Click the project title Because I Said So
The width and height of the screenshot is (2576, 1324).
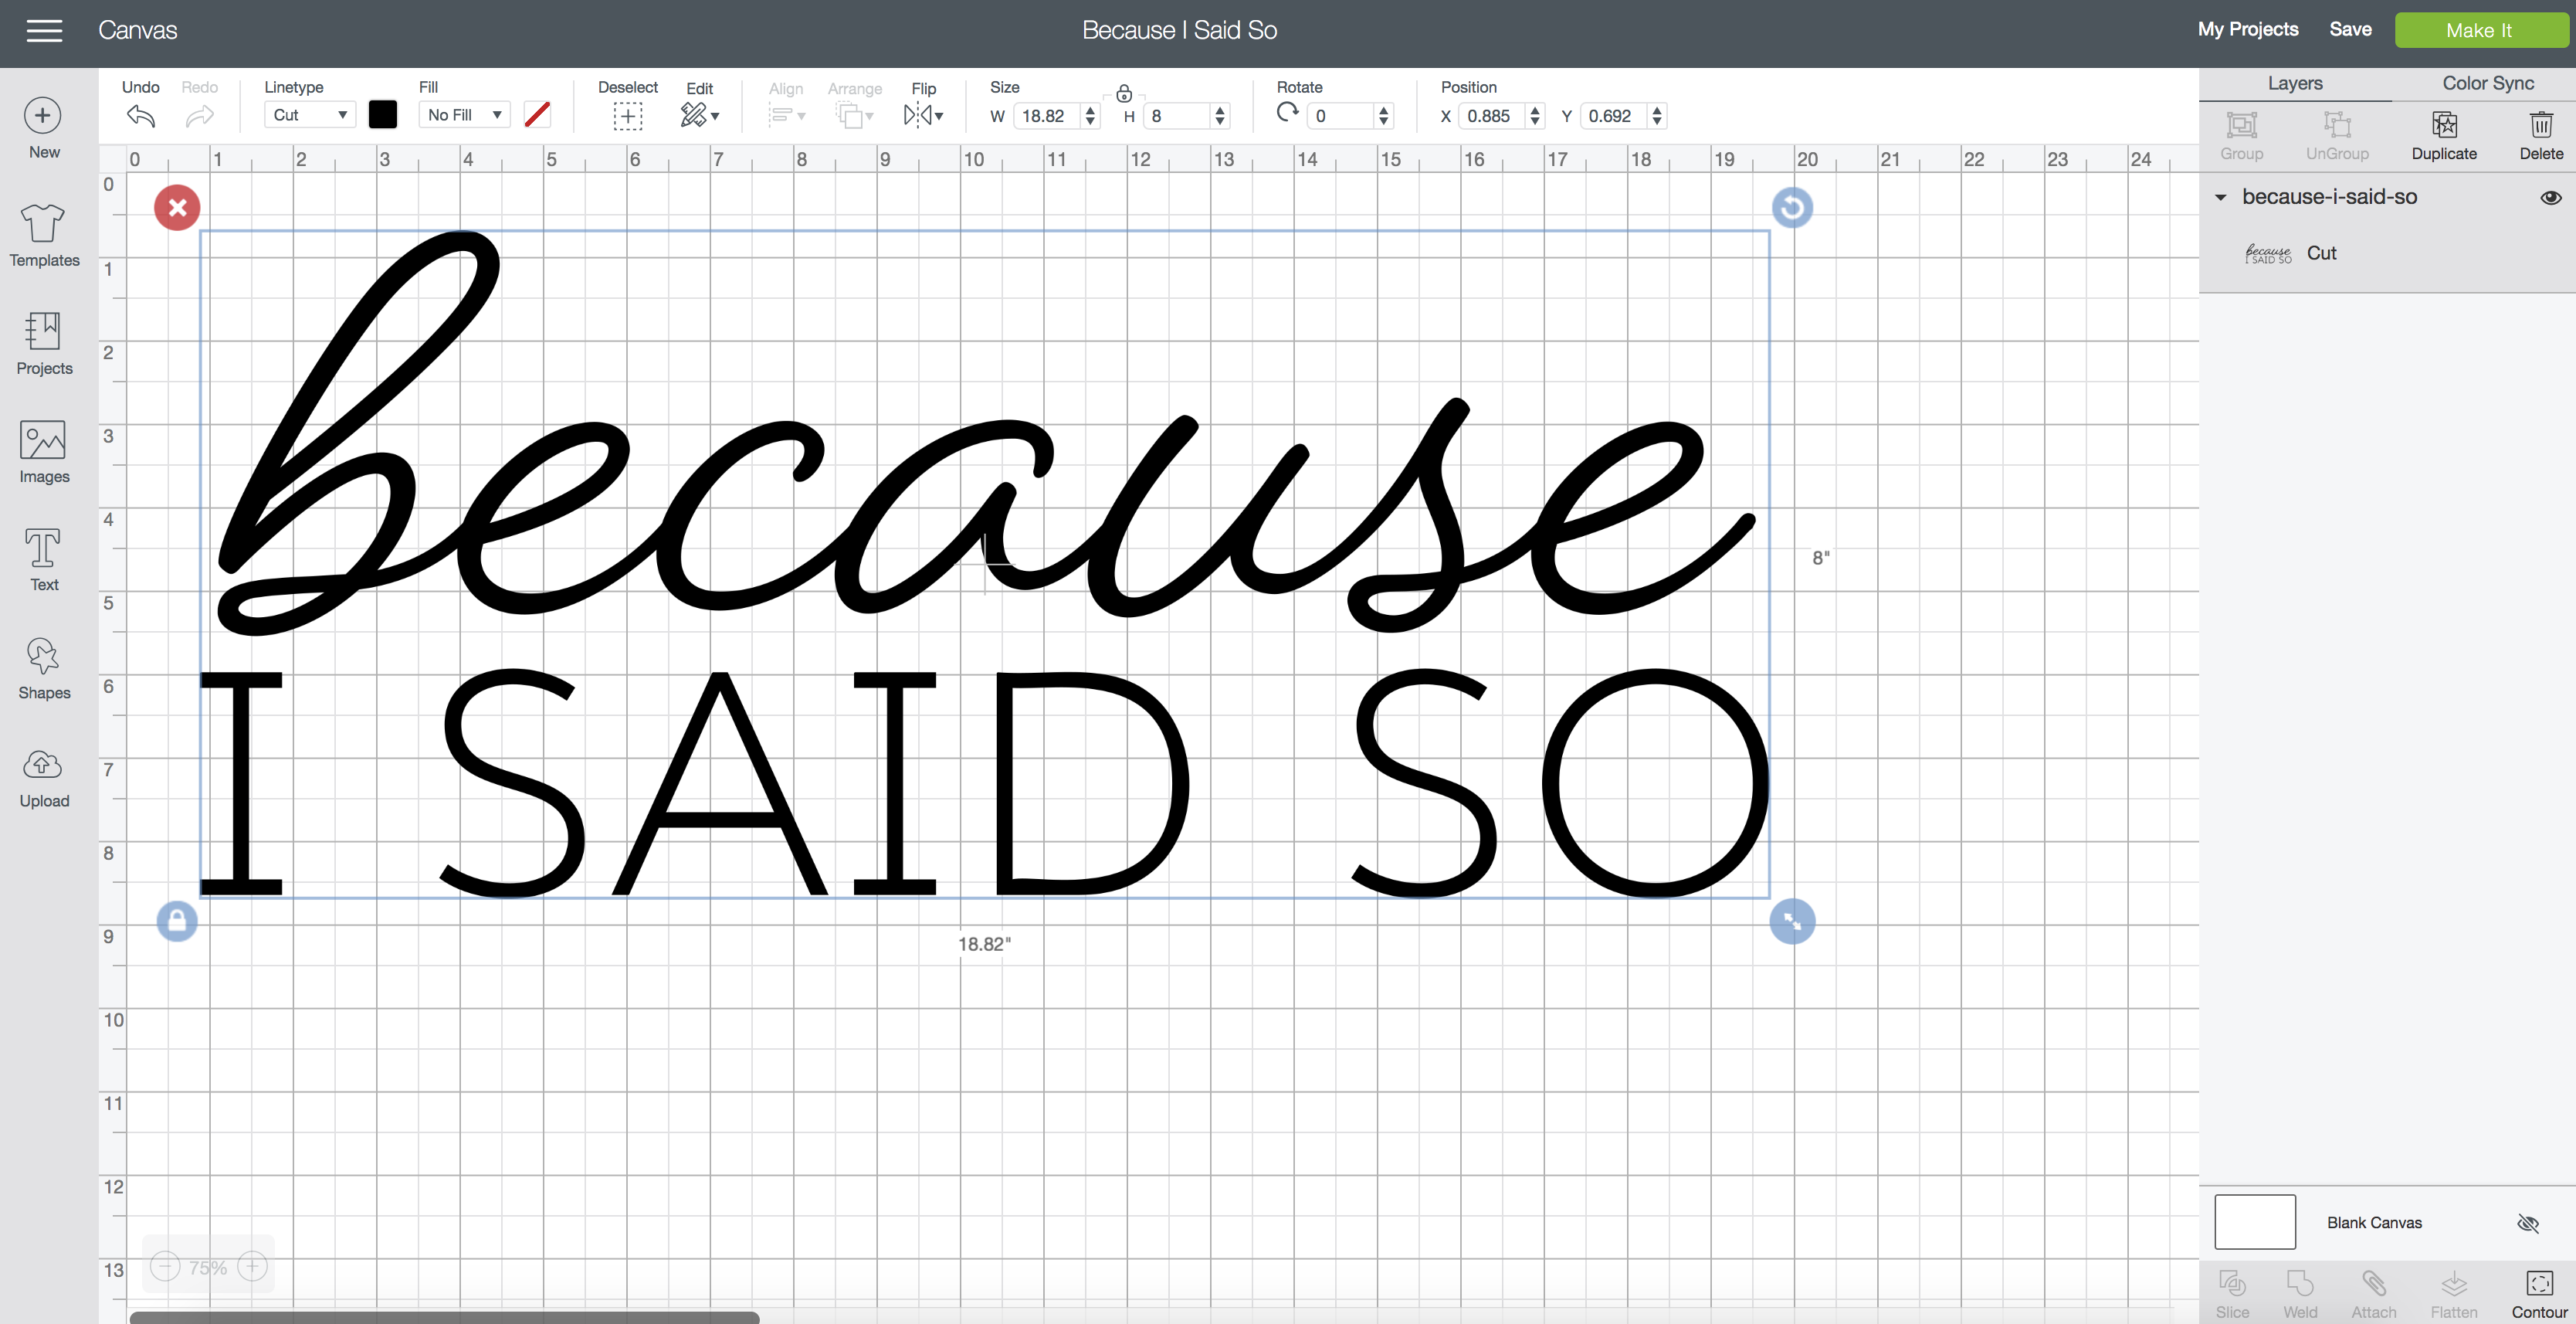point(1180,30)
